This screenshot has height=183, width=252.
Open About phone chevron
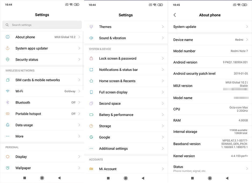click(79, 37)
